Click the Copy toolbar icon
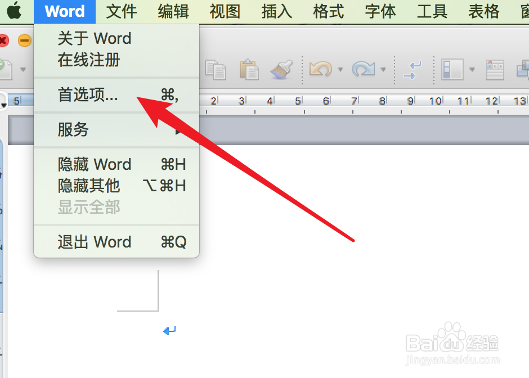This screenshot has width=529, height=378. point(216,69)
